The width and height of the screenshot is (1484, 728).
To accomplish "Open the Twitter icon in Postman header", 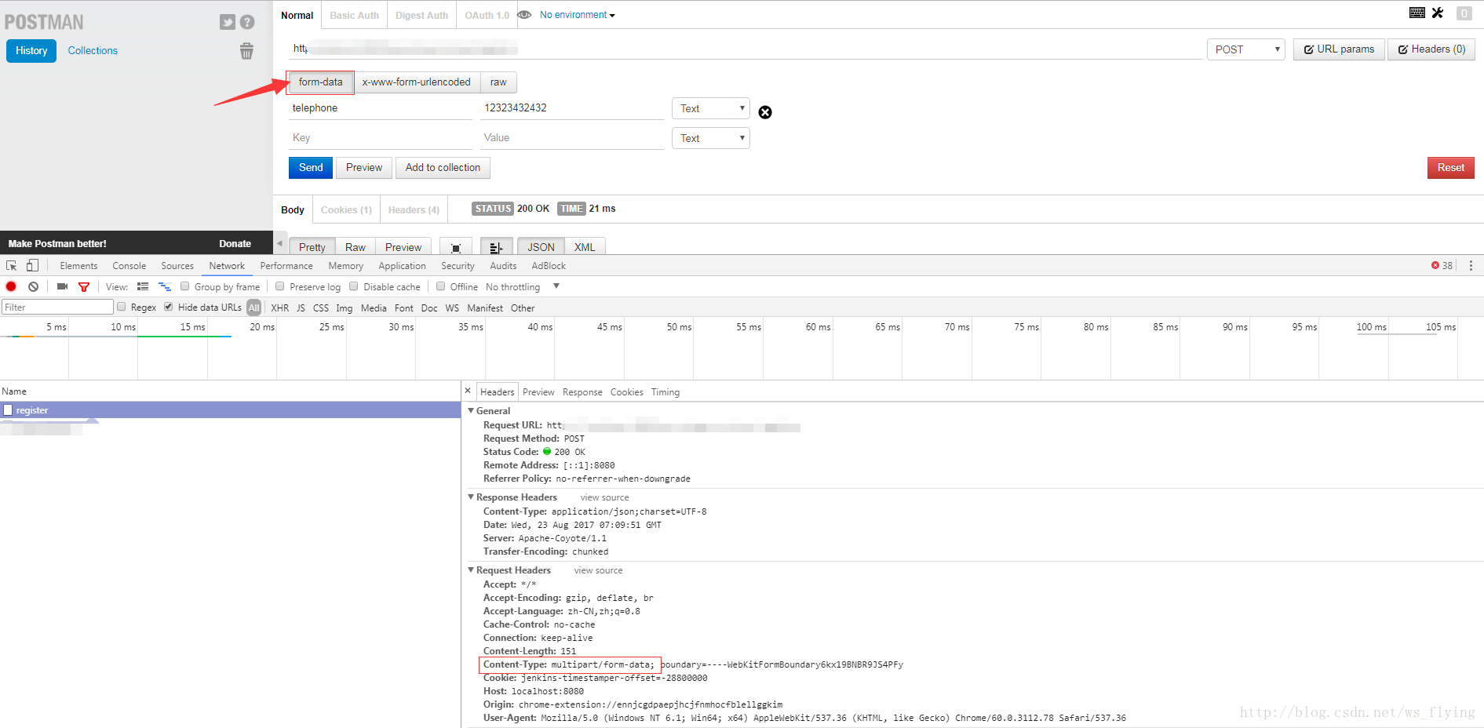I will click(228, 22).
